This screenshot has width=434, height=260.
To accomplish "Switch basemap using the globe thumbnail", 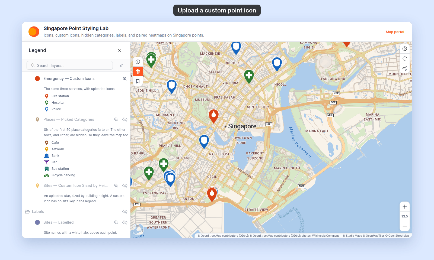I will (x=138, y=229).
